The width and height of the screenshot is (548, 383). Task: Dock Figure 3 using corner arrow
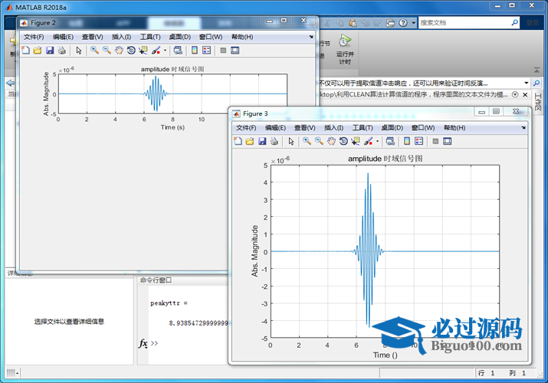(523, 127)
